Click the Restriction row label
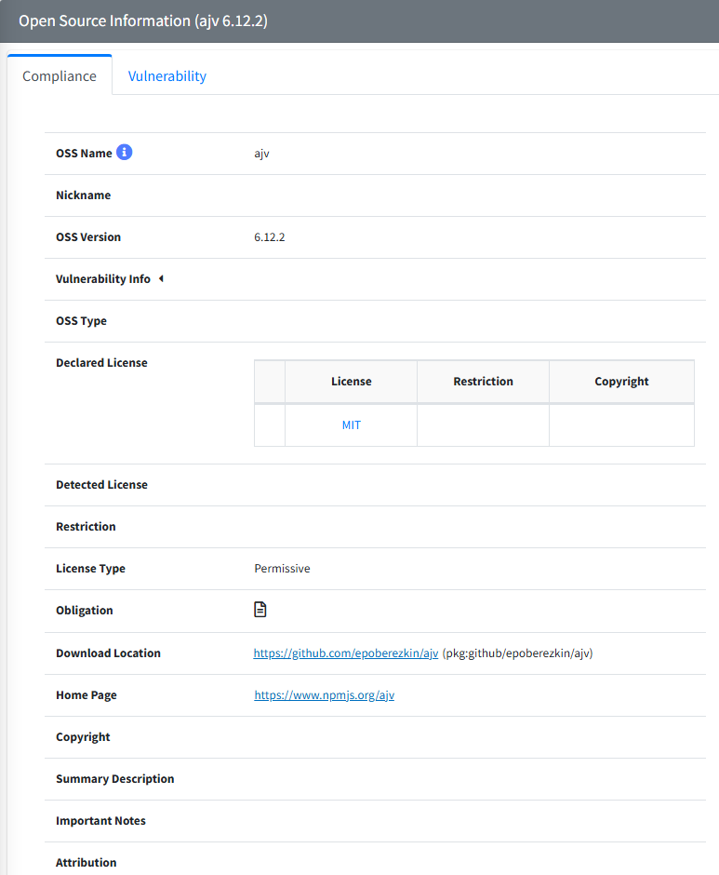 click(x=86, y=526)
